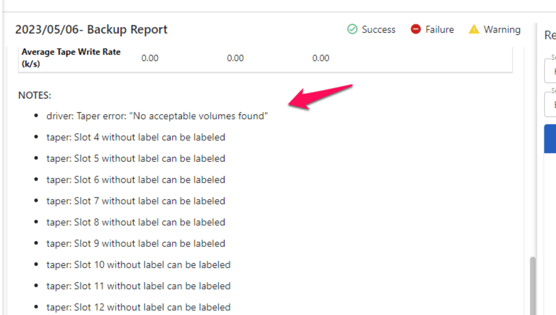The height and width of the screenshot is (315, 556).
Task: Click the Taper error note about acceptable volumes
Action: (157, 116)
